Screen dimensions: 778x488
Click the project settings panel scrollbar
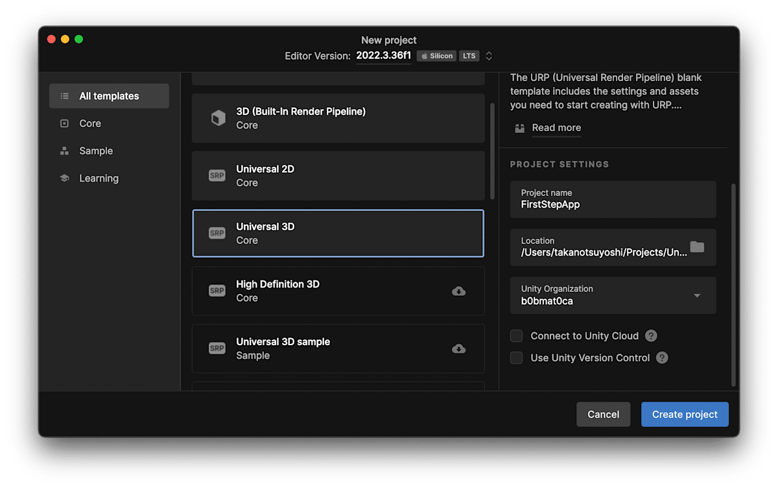coord(734,284)
